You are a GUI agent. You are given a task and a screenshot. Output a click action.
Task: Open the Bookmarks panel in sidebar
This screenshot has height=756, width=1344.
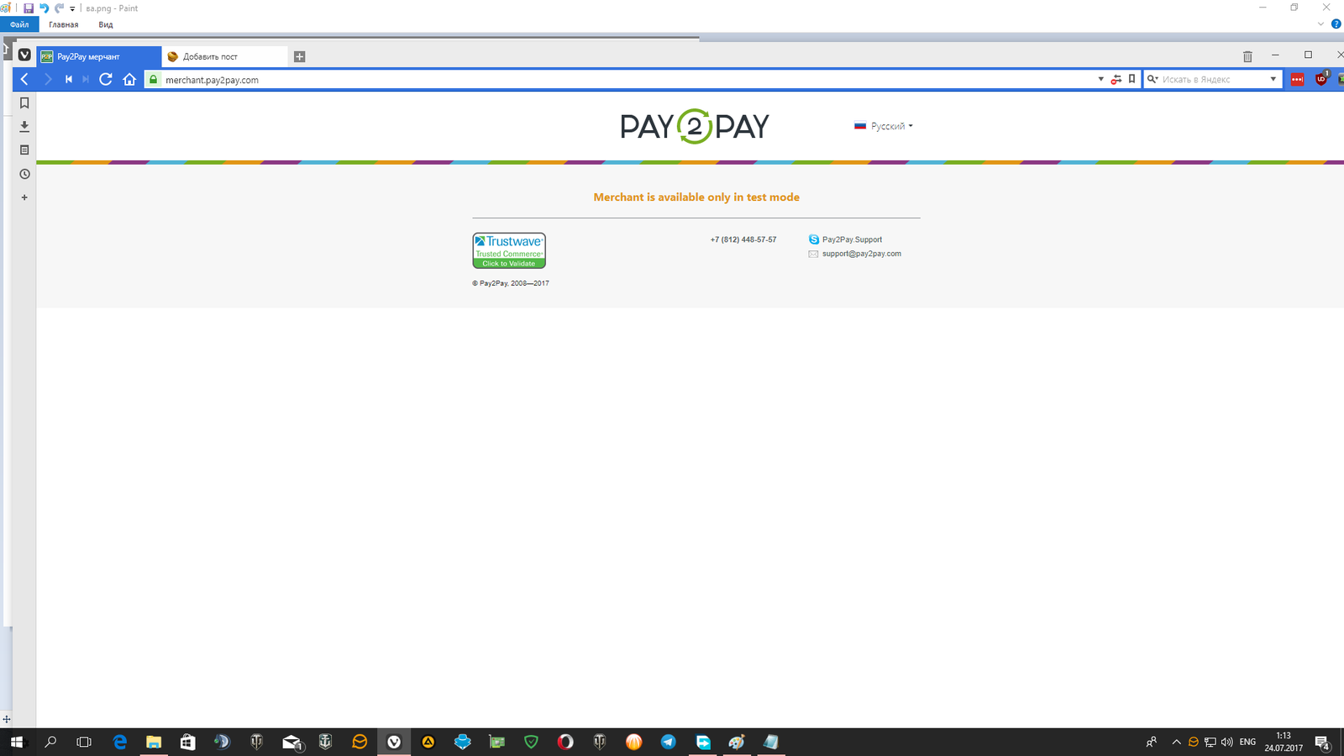(24, 103)
